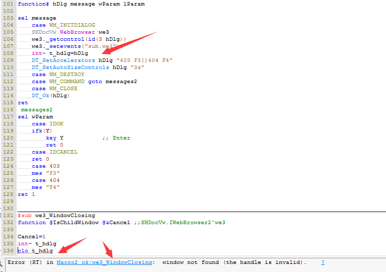Click "DT_Ok(hDlg)" on line 114
Viewport: 386px width, 272px height.
[51, 96]
